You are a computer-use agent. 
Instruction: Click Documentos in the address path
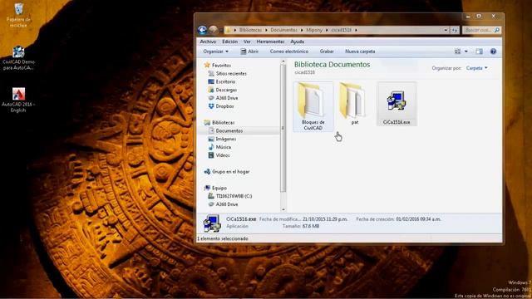coord(283,30)
